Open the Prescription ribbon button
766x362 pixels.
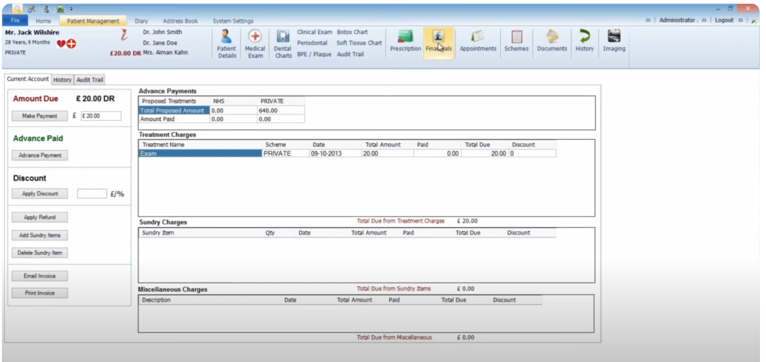pyautogui.click(x=405, y=41)
